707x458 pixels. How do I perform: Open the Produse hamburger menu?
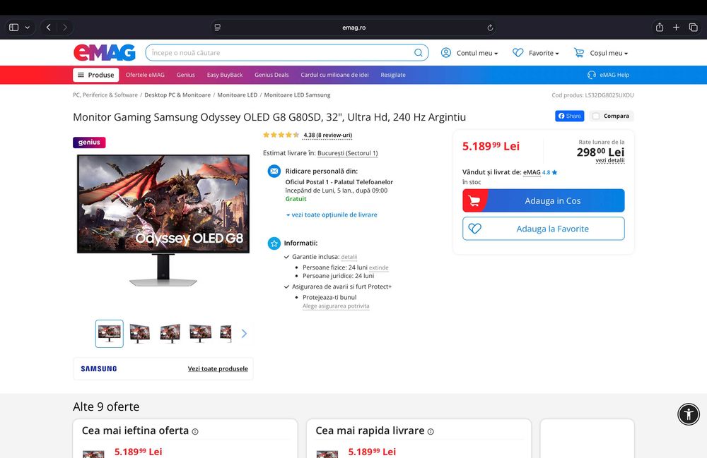(x=96, y=75)
